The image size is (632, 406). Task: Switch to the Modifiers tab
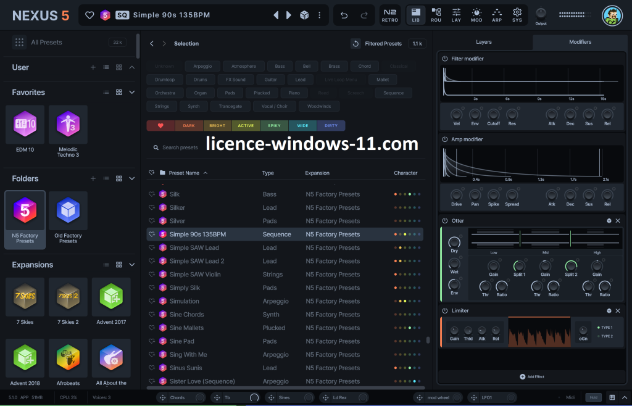(580, 42)
